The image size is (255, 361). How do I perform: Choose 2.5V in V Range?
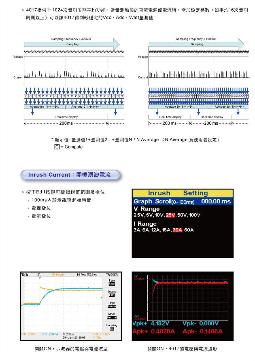pyautogui.click(x=139, y=215)
